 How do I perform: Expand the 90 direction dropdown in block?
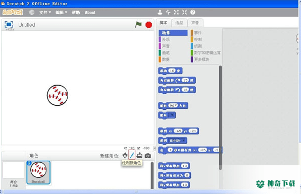[x=176, y=105]
